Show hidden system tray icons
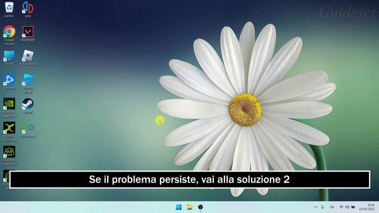 (x=316, y=207)
